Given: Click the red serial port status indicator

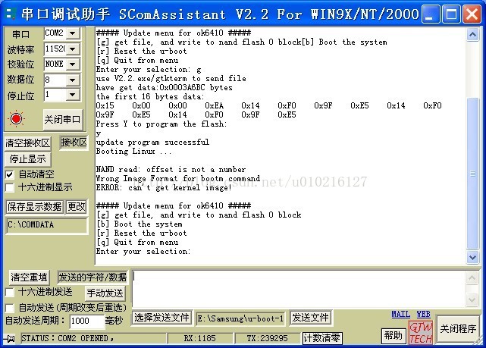Looking at the screenshot, I should click(17, 119).
